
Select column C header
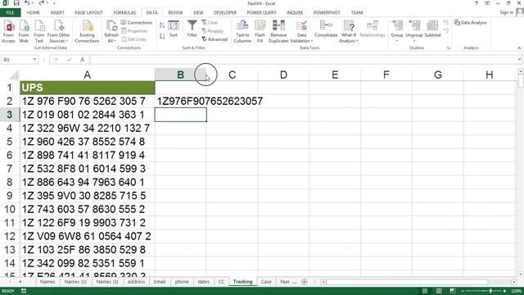[232, 75]
